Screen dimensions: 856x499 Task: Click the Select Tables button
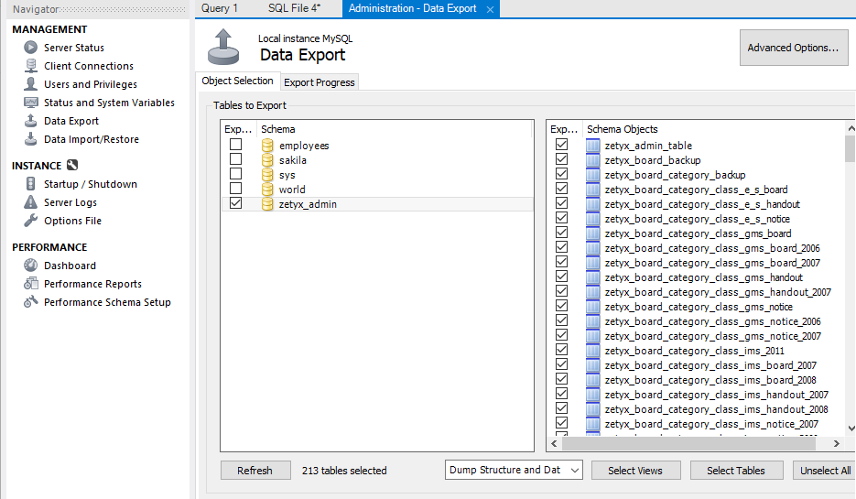pyautogui.click(x=736, y=471)
